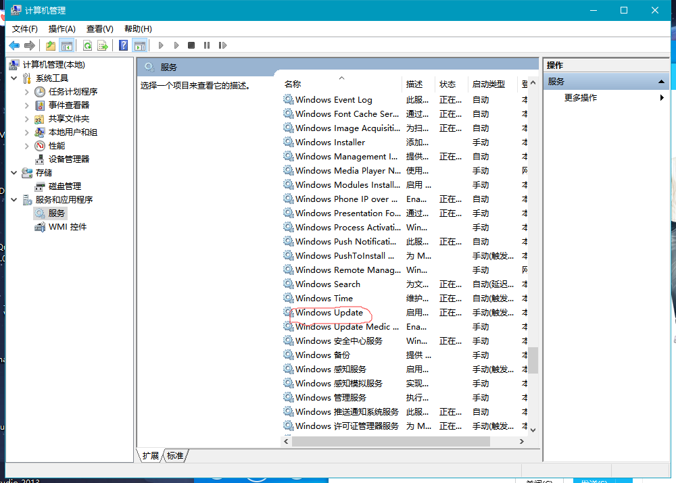
Task: Click gear icon of Windows Remote Management row
Action: [288, 270]
